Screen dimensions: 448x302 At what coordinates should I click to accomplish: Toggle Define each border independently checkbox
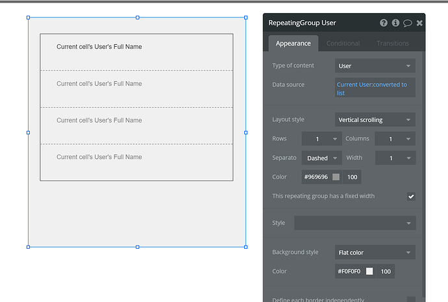coord(411,299)
